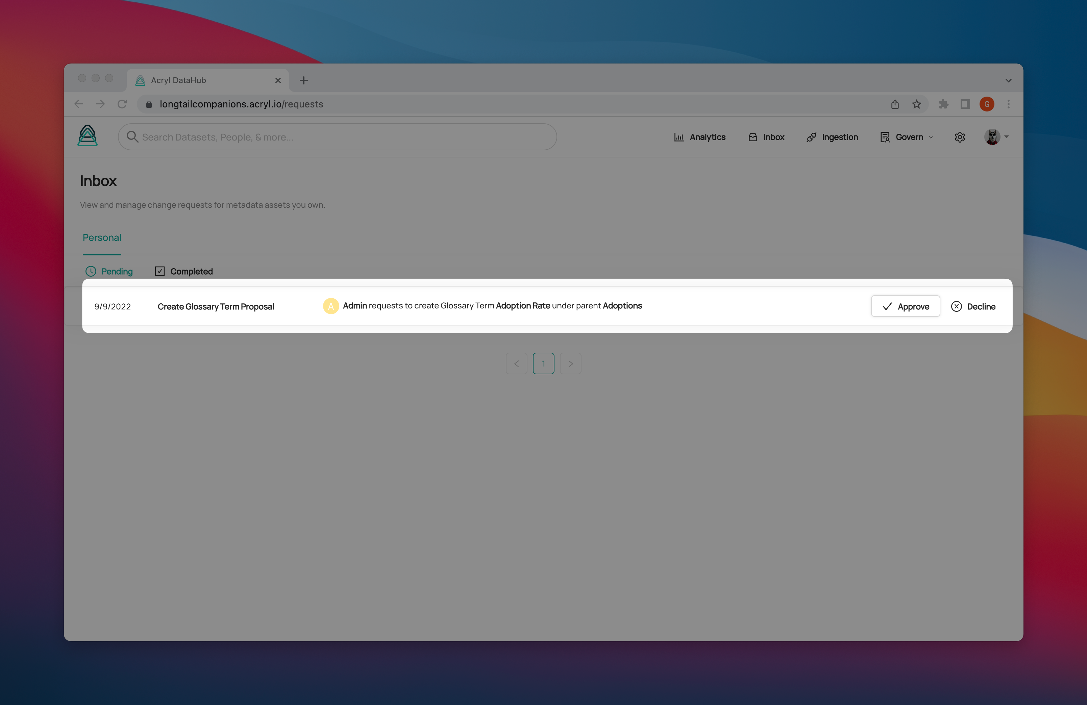Expand the browser tab search chevron

(x=1008, y=80)
